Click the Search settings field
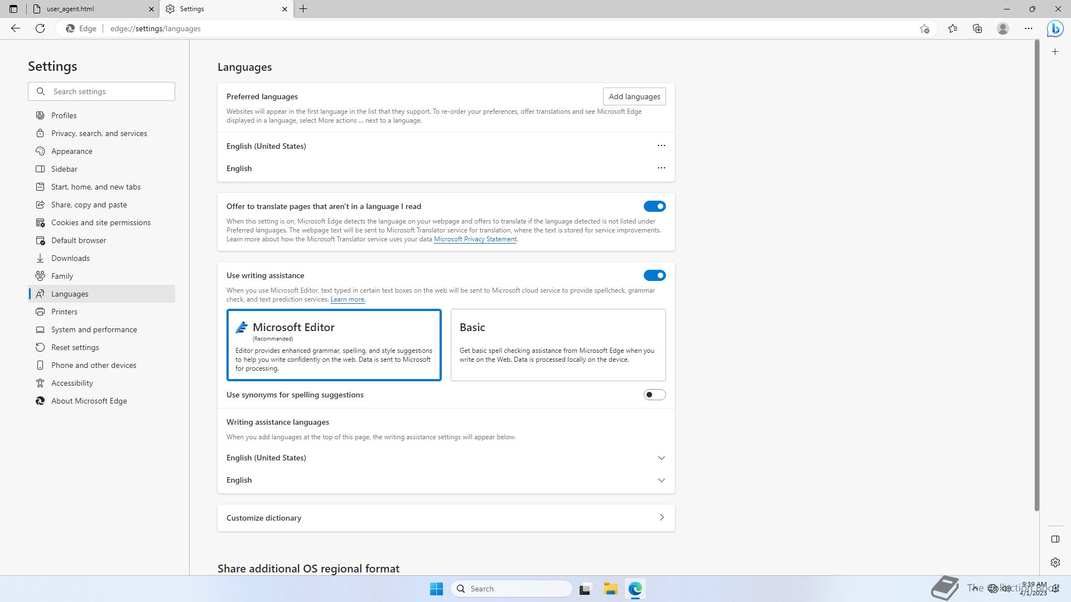The width and height of the screenshot is (1071, 602). pos(102,91)
